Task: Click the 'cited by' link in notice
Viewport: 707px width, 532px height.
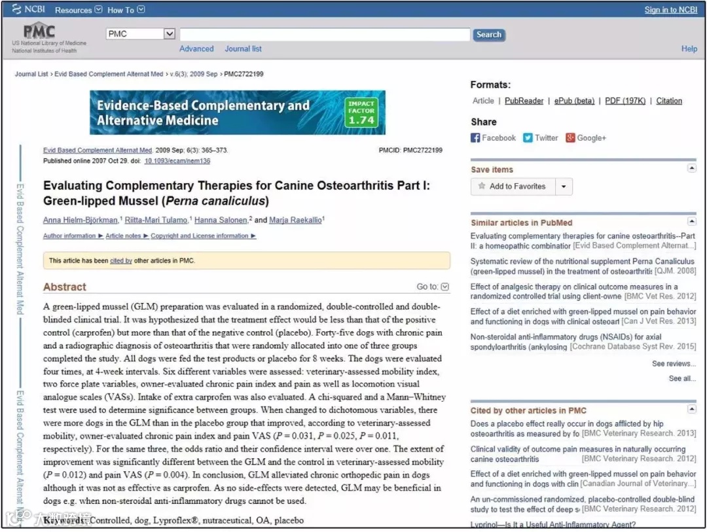Action: [121, 260]
